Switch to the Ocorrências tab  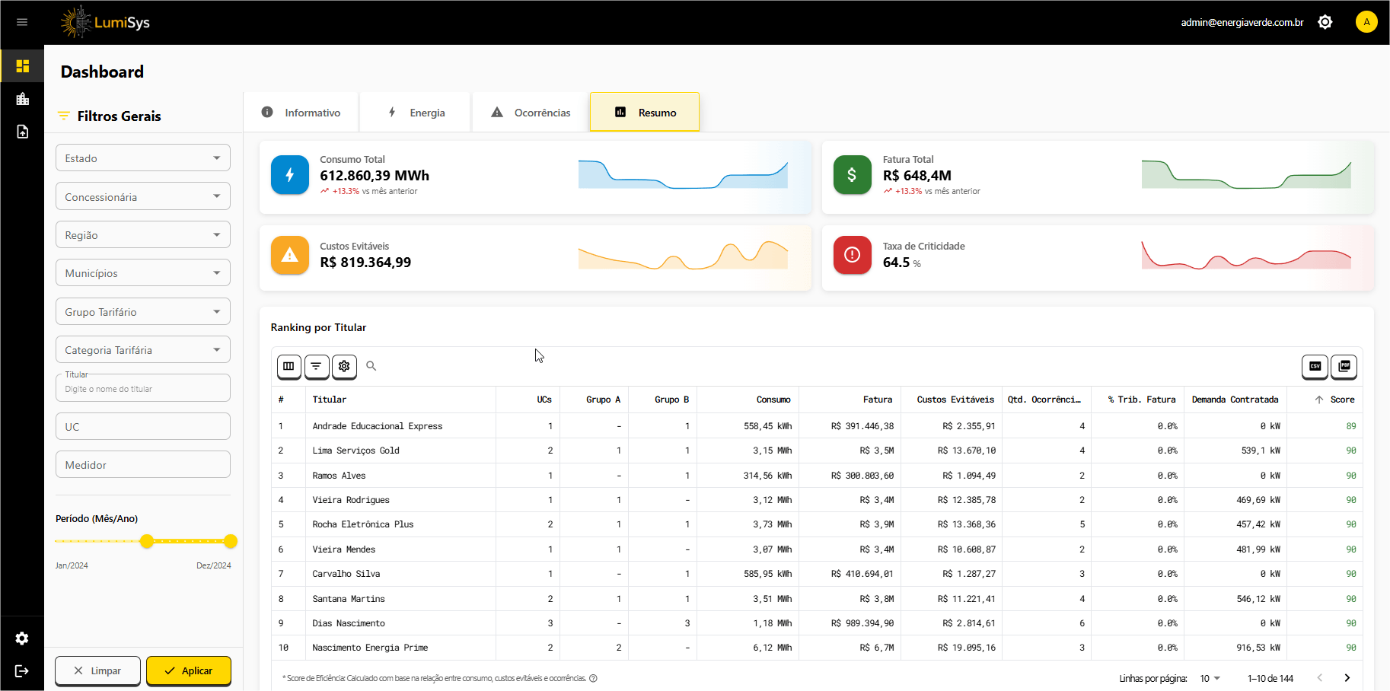531,113
